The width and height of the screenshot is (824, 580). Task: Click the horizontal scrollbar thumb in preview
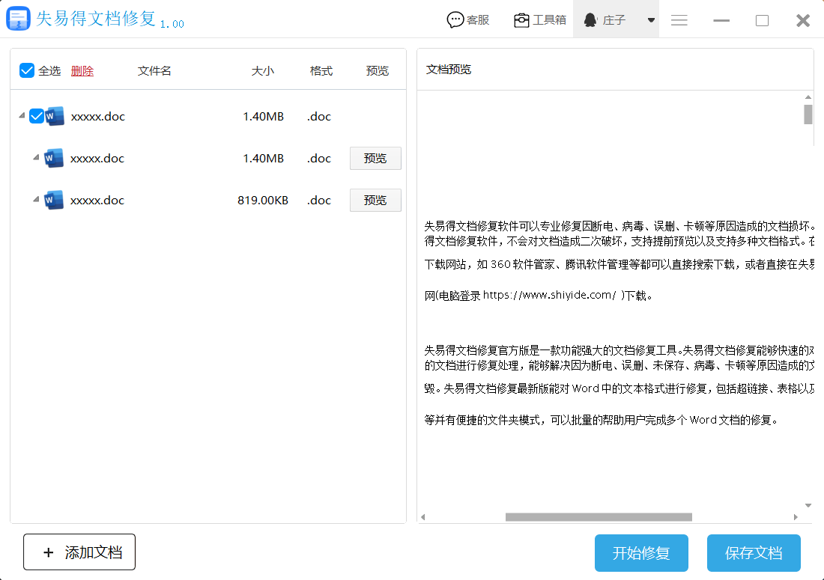click(599, 517)
